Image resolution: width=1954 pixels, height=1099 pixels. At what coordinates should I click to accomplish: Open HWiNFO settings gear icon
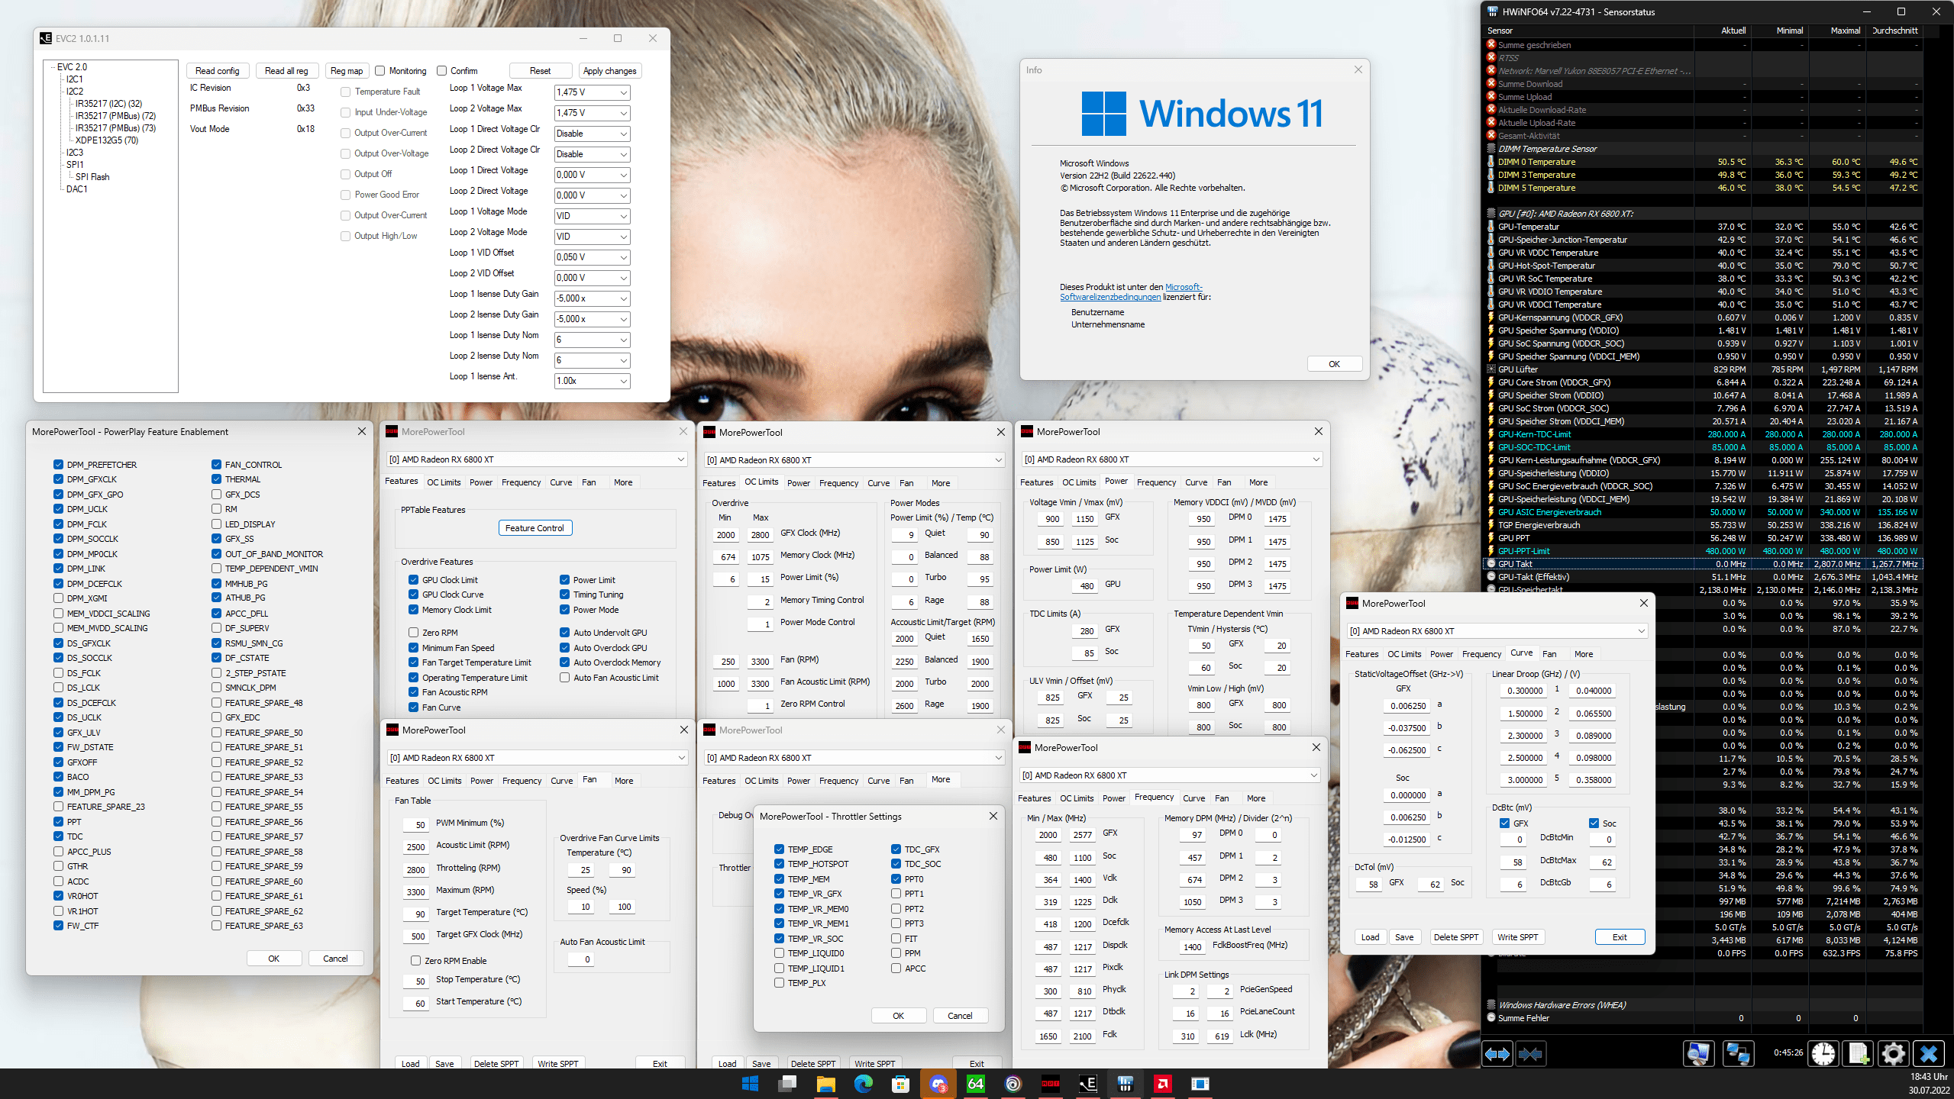[x=1893, y=1054]
